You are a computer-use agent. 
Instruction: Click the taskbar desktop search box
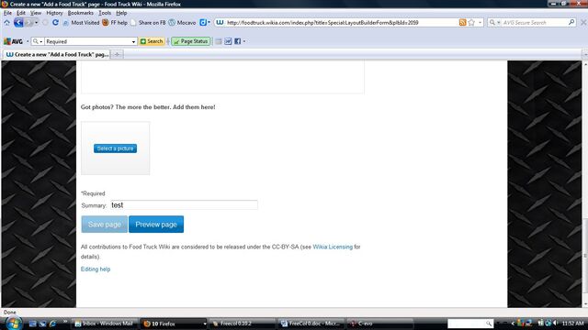click(x=469, y=324)
